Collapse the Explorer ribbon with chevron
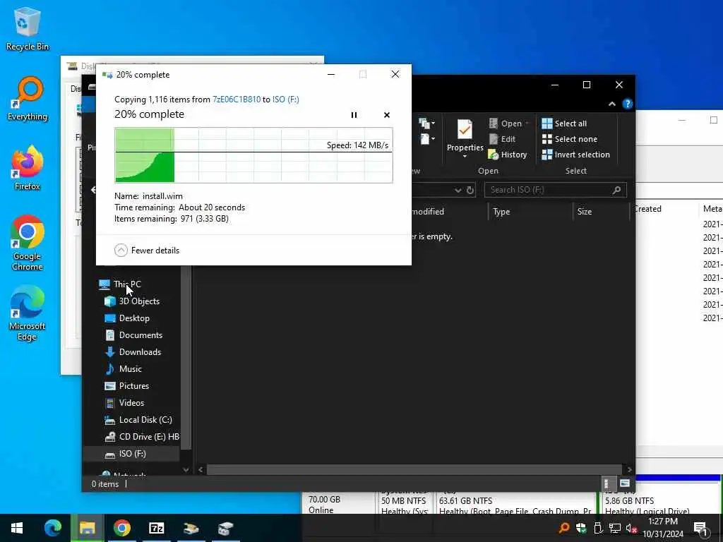 612,104
